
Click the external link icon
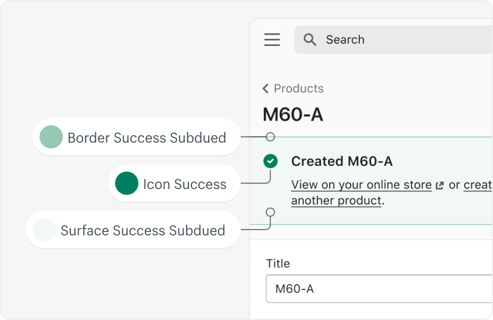(440, 186)
